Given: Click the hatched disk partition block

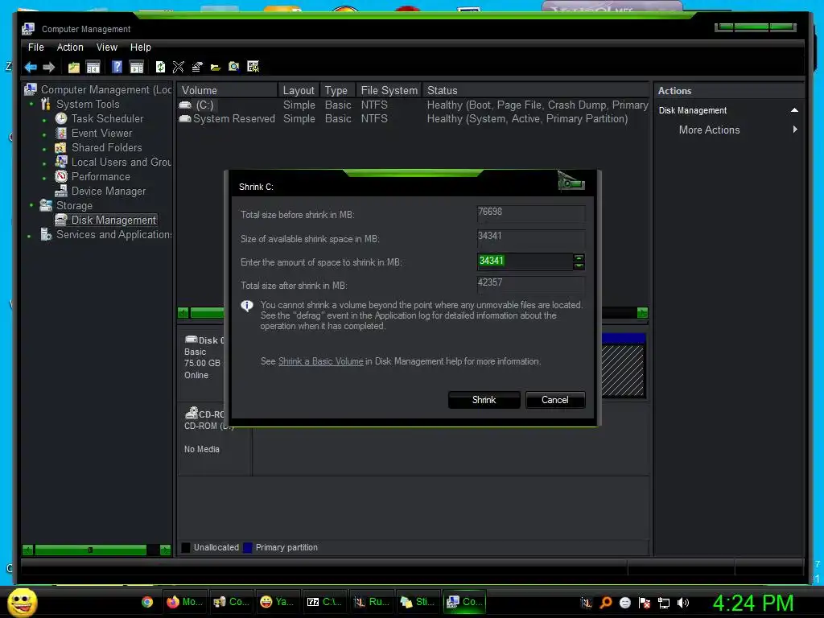Looking at the screenshot, I should click(624, 370).
